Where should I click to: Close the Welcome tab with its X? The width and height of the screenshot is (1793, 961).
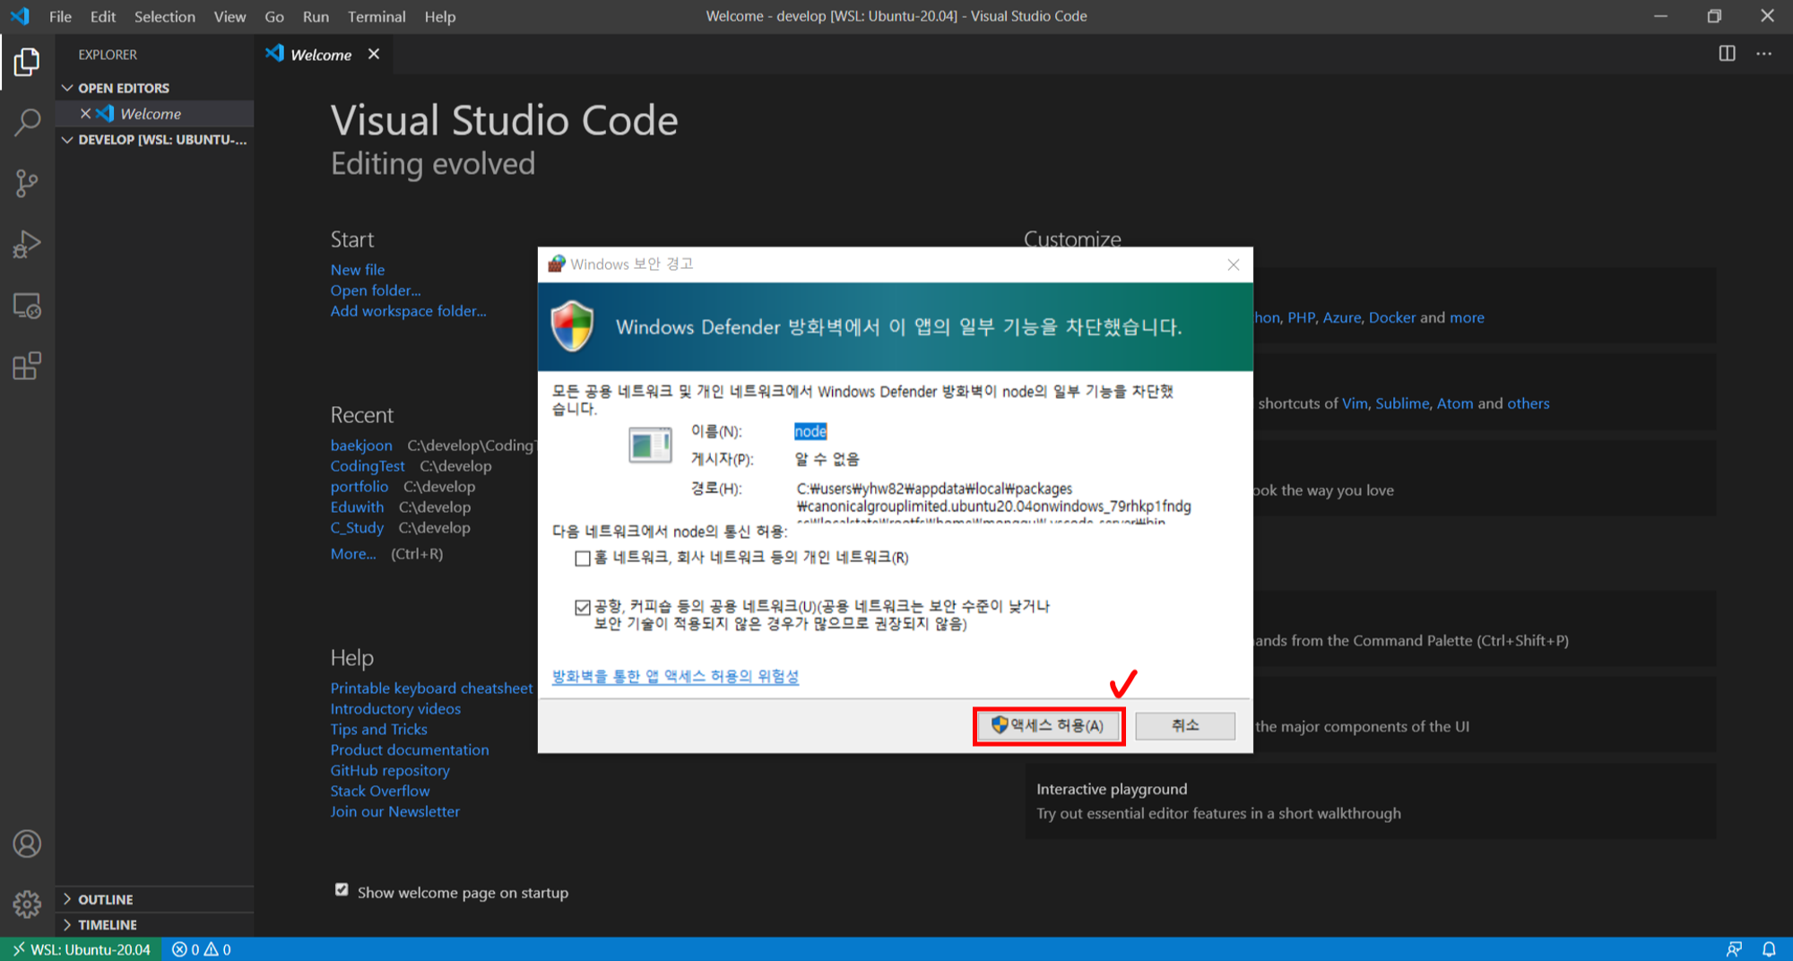coord(374,55)
